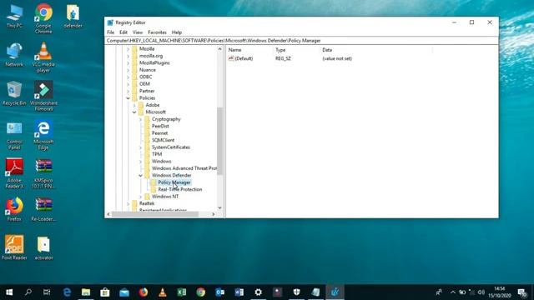Select the defender file on desktop
Image resolution: width=534 pixels, height=300 pixels.
click(73, 17)
